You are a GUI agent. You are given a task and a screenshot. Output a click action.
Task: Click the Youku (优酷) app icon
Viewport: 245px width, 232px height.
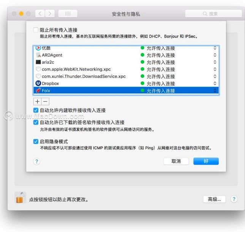[x=38, y=48]
